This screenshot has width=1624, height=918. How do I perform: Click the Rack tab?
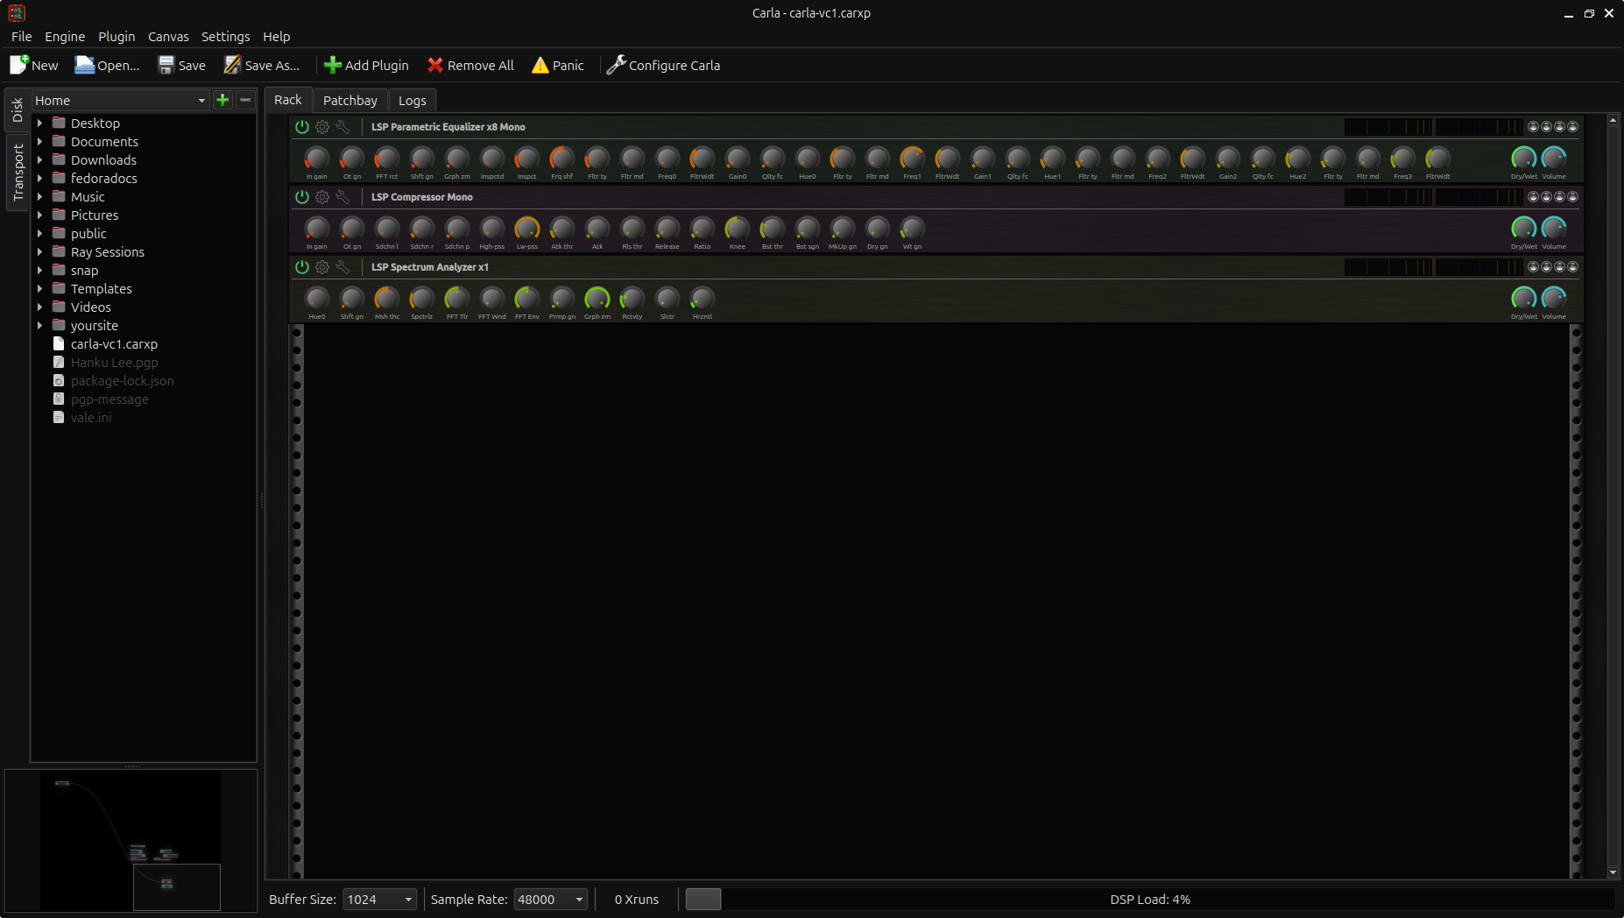[x=288, y=100]
